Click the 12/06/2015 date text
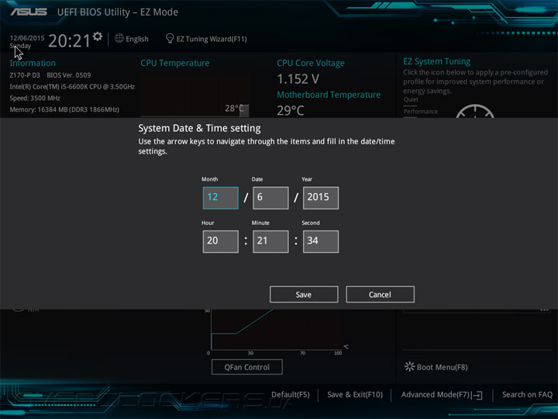The width and height of the screenshot is (558, 419). click(x=27, y=38)
